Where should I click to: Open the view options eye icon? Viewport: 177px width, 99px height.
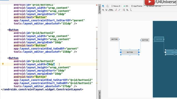[x=103, y=10]
